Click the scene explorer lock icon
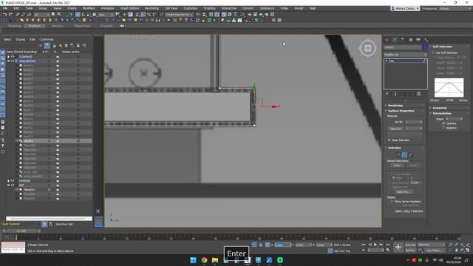The width and height of the screenshot is (473, 266). tap(54, 46)
